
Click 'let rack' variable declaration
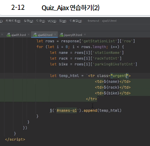[x=59, y=58]
